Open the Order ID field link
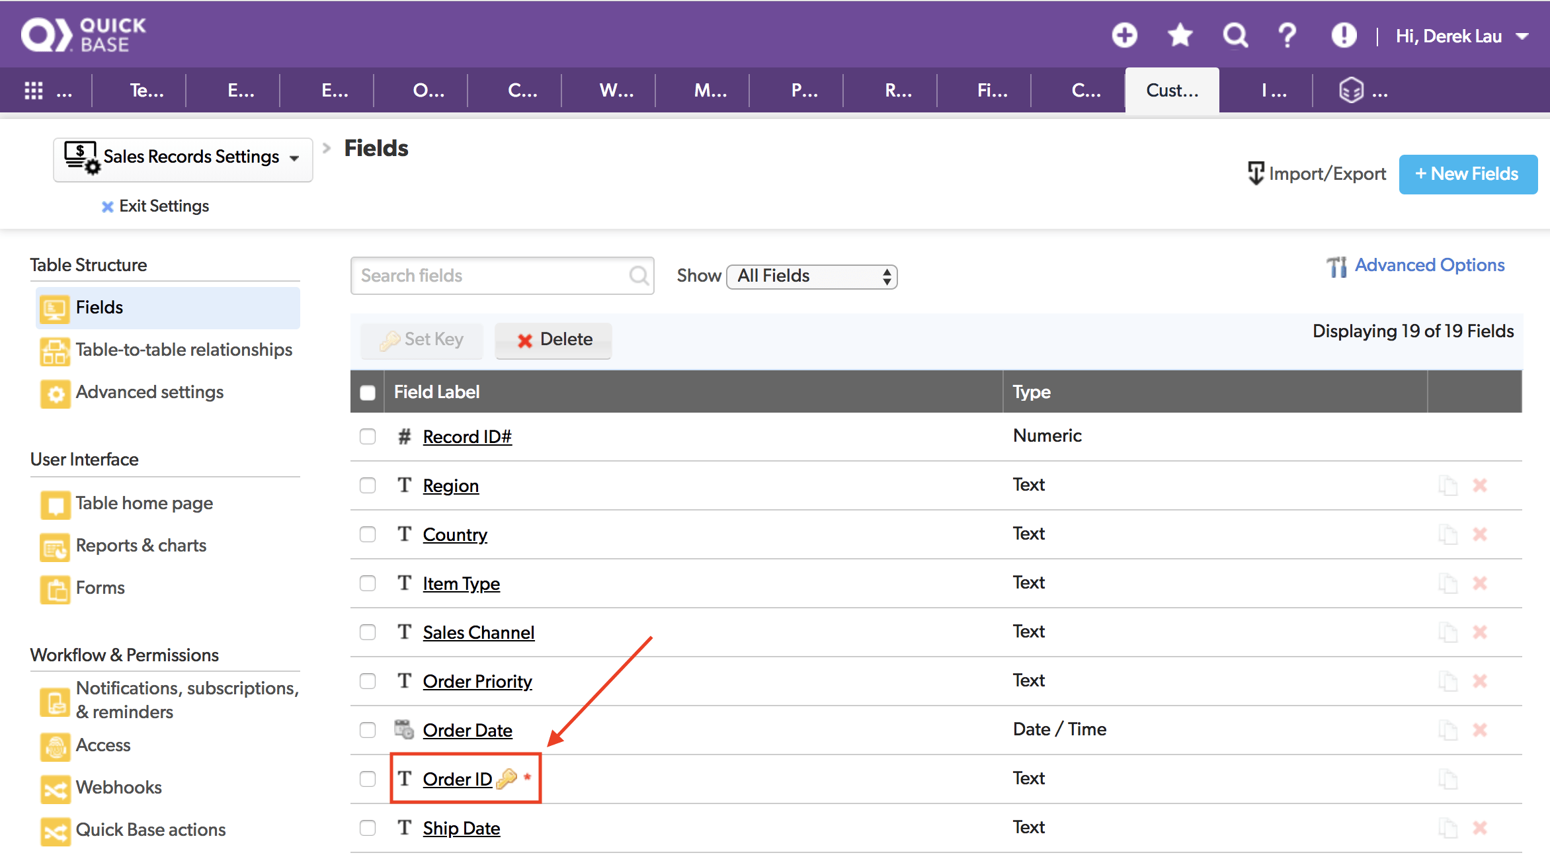 [x=458, y=780]
